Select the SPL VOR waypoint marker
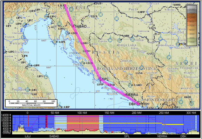The width and height of the screenshot is (202, 139). (x=100, y=79)
